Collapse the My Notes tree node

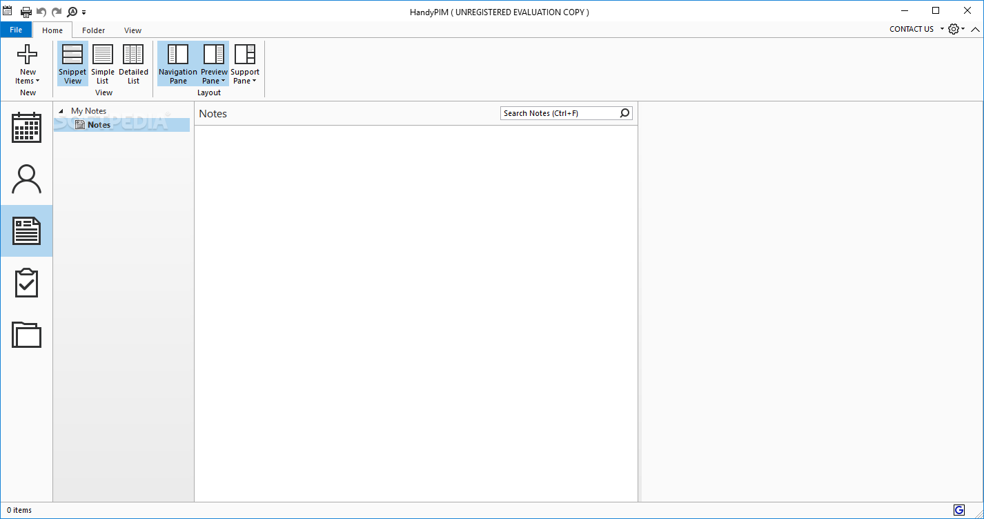[x=61, y=111]
